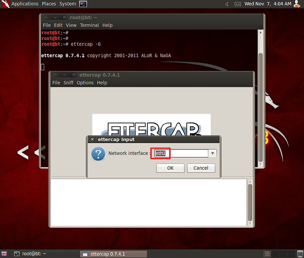
Task: Open terminal Help menu
Action: [107, 25]
